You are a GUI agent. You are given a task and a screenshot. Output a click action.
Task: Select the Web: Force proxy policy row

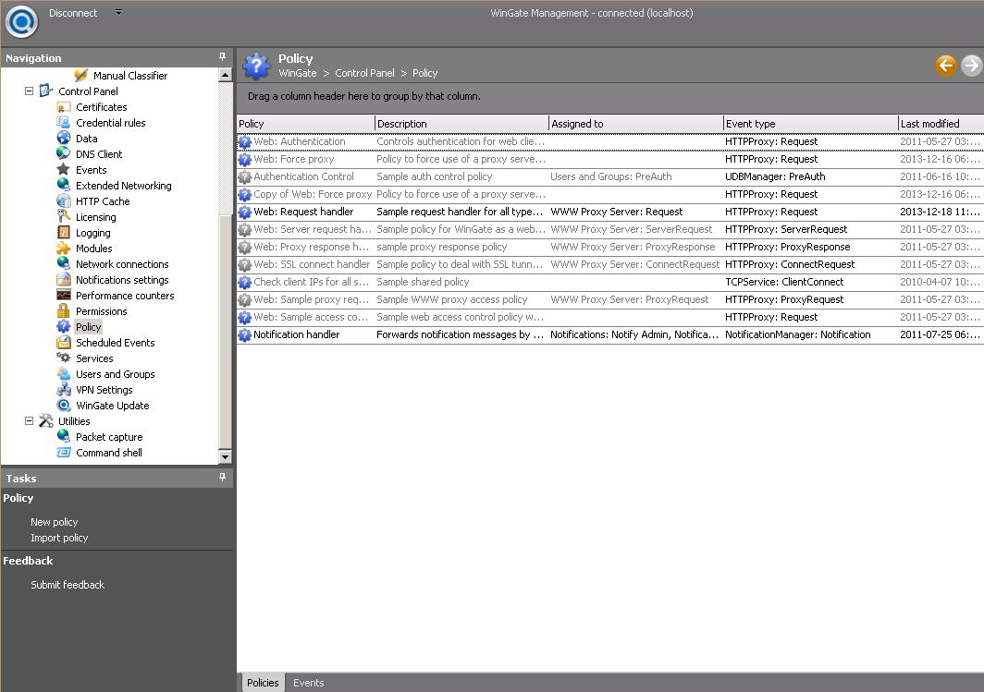[610, 159]
